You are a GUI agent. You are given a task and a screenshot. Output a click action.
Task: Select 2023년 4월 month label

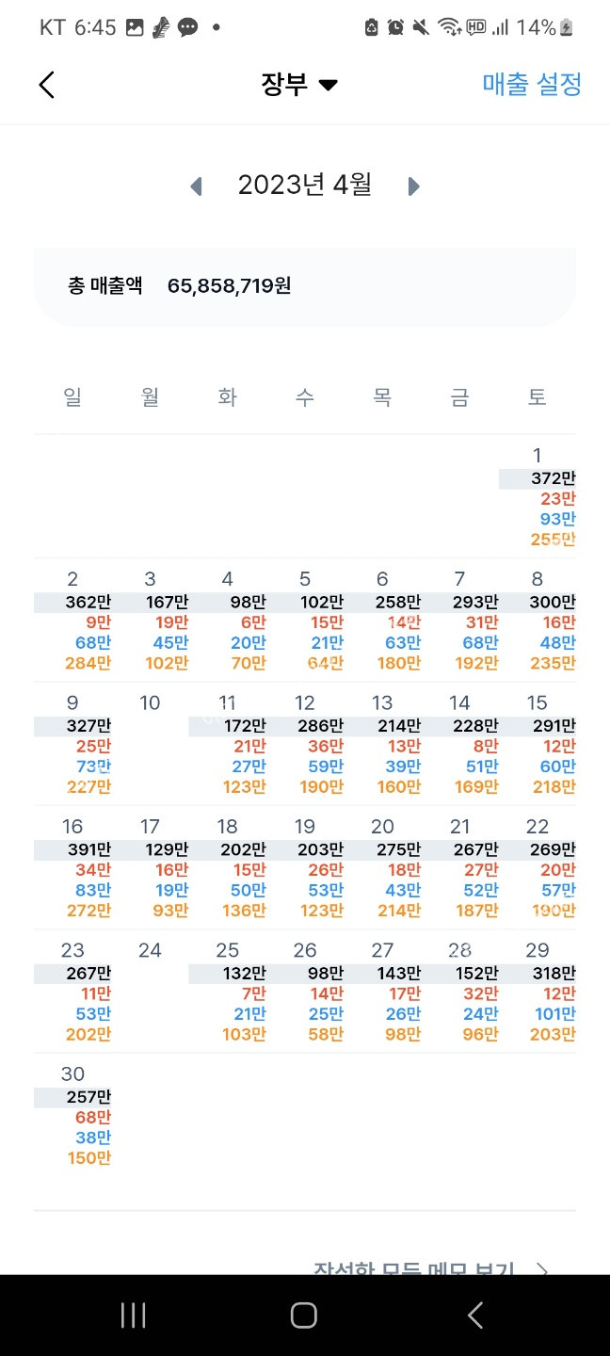click(304, 186)
